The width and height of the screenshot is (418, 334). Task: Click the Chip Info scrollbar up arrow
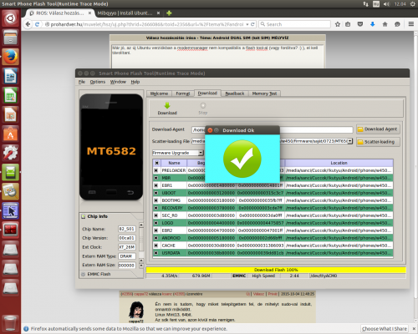141,225
